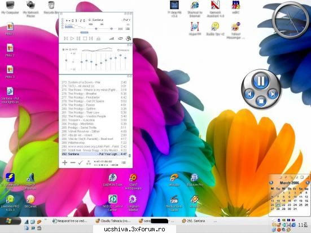The height and width of the screenshot is (233, 311).
Task: Open playlist list options icon at bottom right
Action: pyautogui.click(x=124, y=162)
